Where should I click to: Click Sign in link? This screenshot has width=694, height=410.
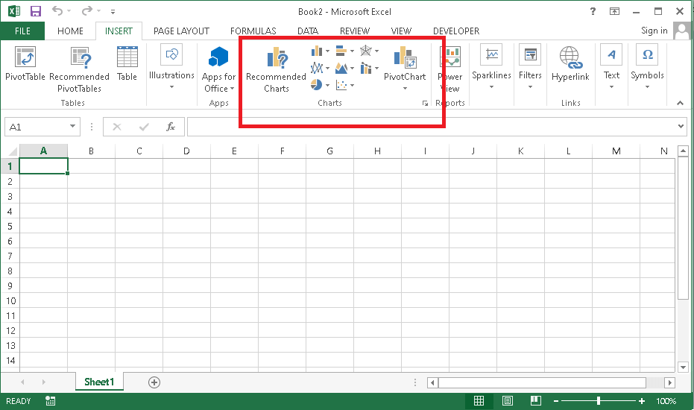click(x=654, y=31)
